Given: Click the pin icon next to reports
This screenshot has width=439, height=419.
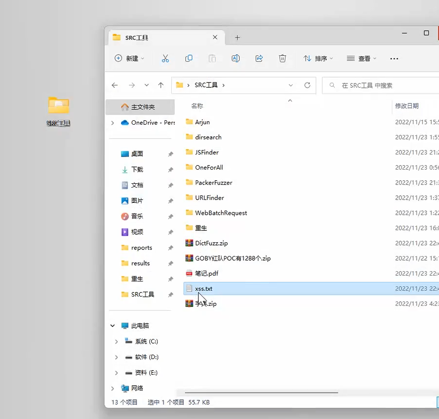Looking at the screenshot, I should (170, 248).
